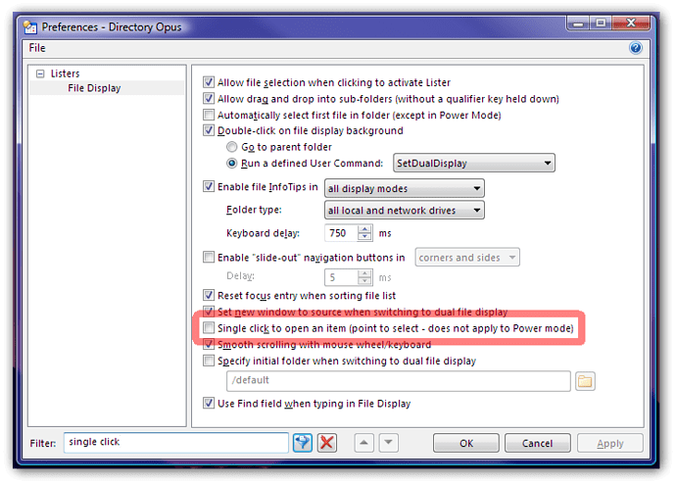Click the previous result up arrow

pos(363,443)
